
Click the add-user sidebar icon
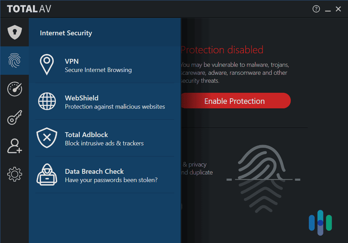click(14, 146)
